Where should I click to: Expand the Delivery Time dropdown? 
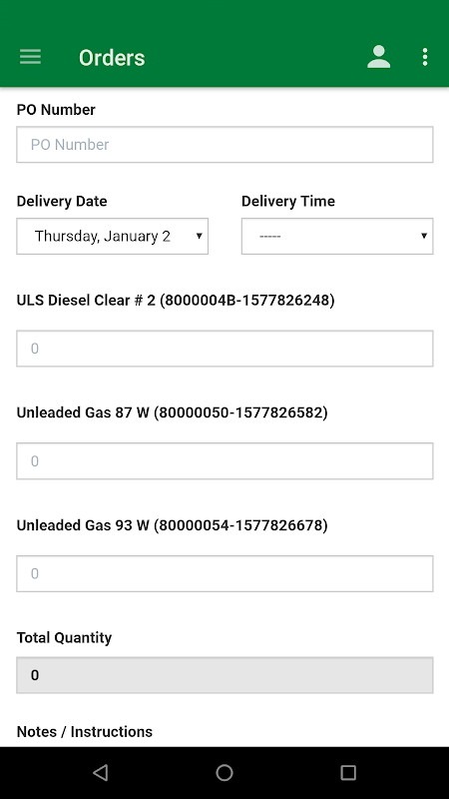coord(337,236)
